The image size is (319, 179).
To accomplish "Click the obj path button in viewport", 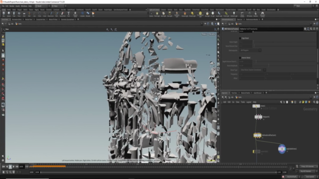I will pos(11,24).
